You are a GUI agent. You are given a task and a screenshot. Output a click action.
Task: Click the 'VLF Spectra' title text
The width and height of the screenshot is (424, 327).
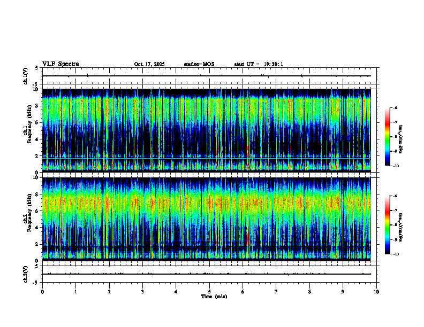click(x=60, y=64)
